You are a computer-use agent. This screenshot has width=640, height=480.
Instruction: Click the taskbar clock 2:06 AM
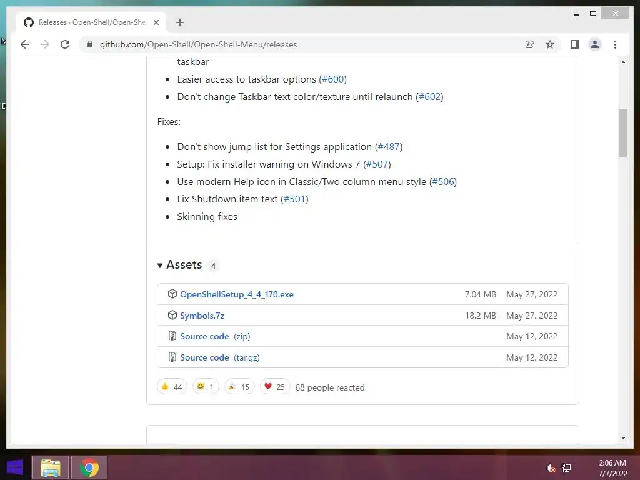tap(612, 463)
